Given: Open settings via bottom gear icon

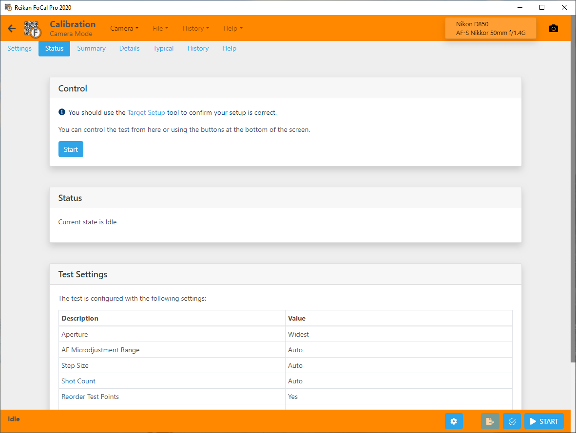Looking at the screenshot, I should click(454, 421).
